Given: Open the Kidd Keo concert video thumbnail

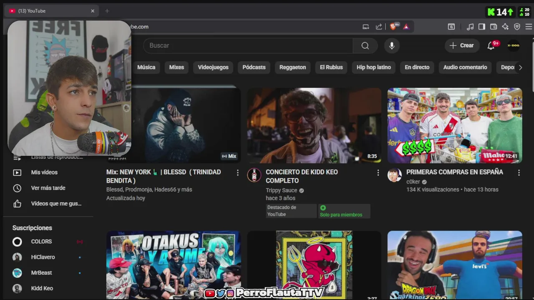Looking at the screenshot, I should [314, 125].
